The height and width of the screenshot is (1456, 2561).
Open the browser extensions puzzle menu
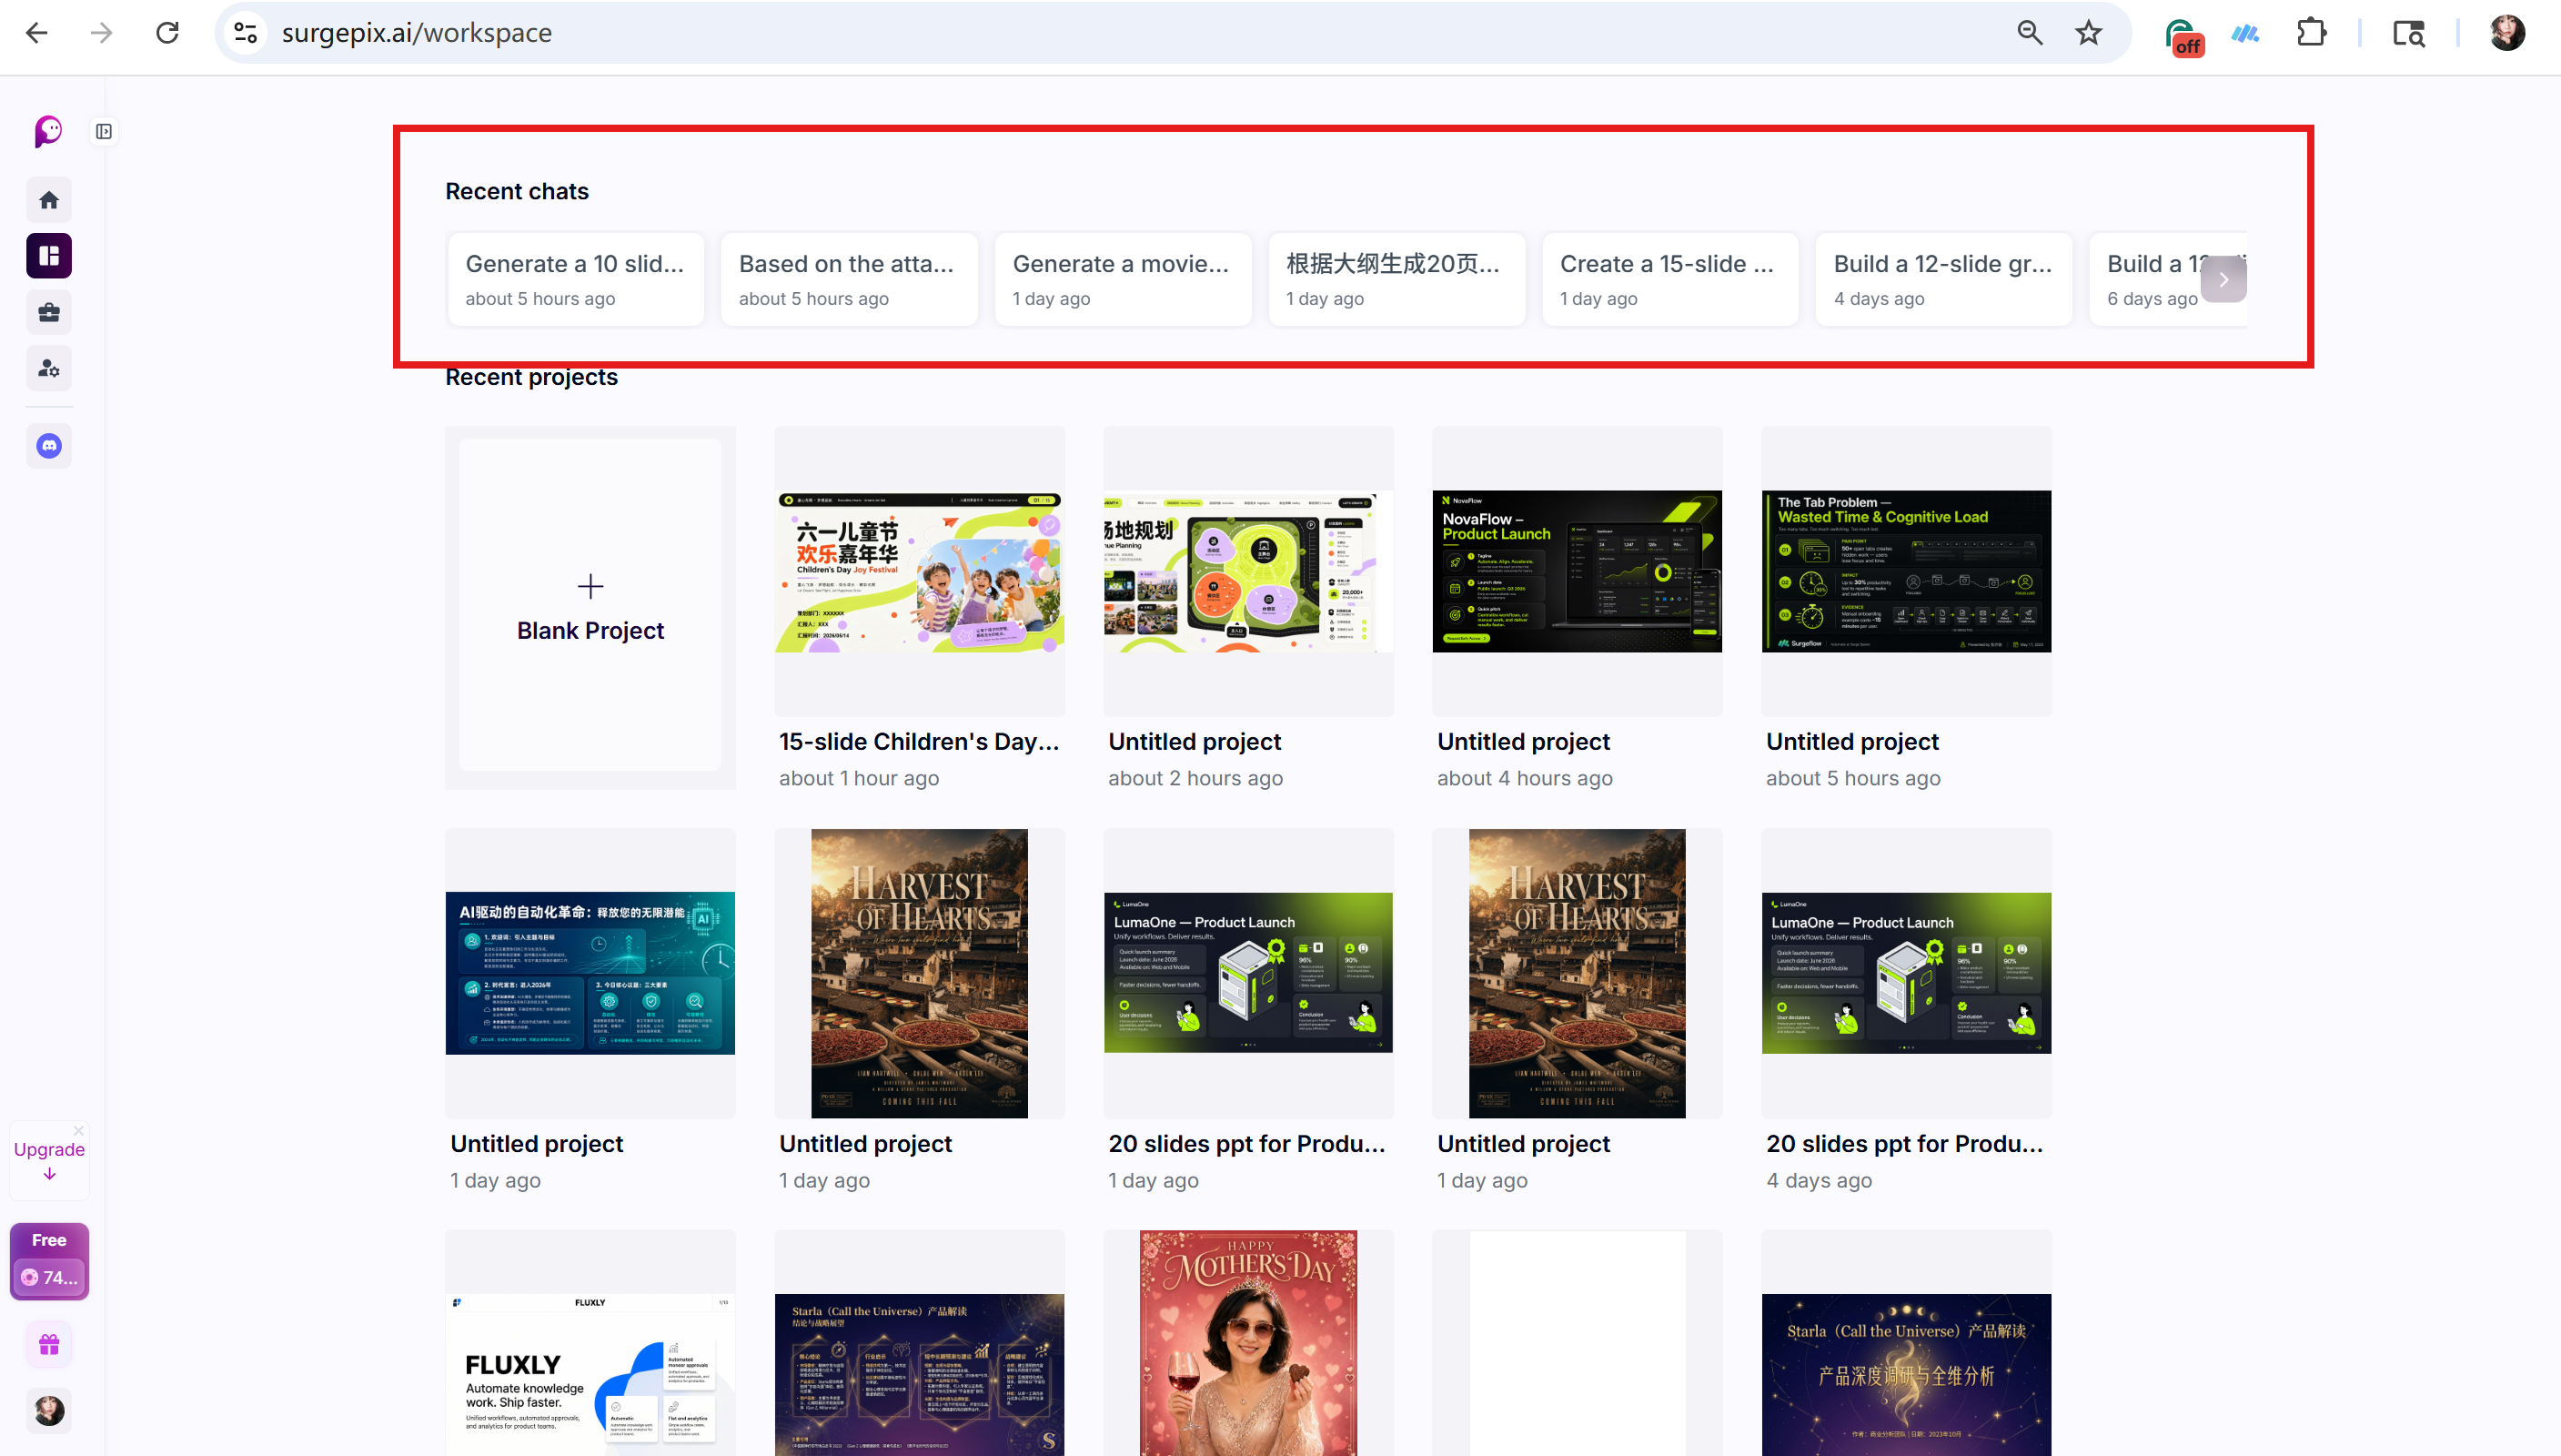coord(2311,33)
